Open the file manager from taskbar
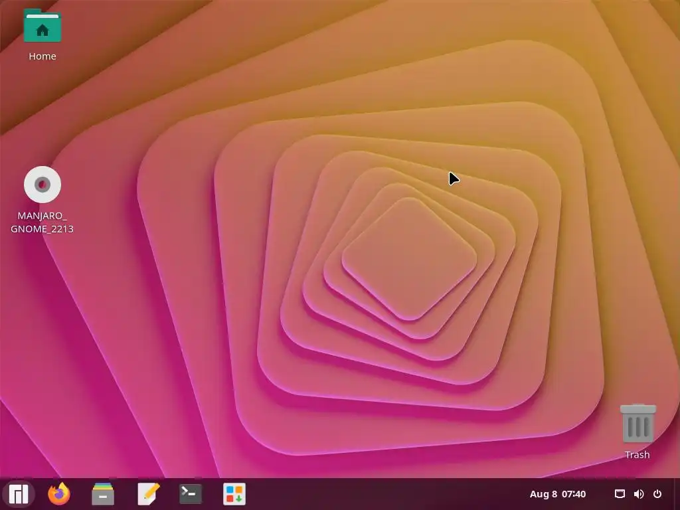The width and height of the screenshot is (680, 510). (x=103, y=494)
